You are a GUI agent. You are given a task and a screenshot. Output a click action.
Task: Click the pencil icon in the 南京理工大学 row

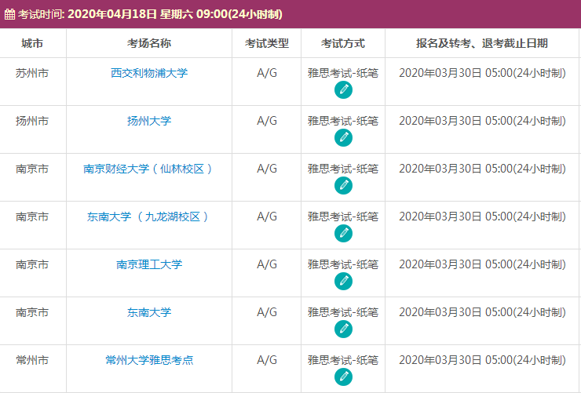tap(343, 282)
